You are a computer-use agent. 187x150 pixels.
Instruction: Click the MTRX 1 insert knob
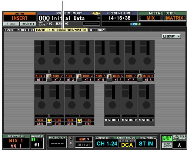point(42,61)
